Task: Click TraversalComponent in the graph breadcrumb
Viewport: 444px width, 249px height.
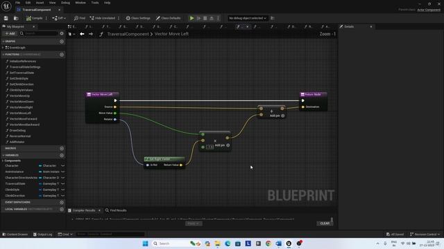Action: (128, 34)
